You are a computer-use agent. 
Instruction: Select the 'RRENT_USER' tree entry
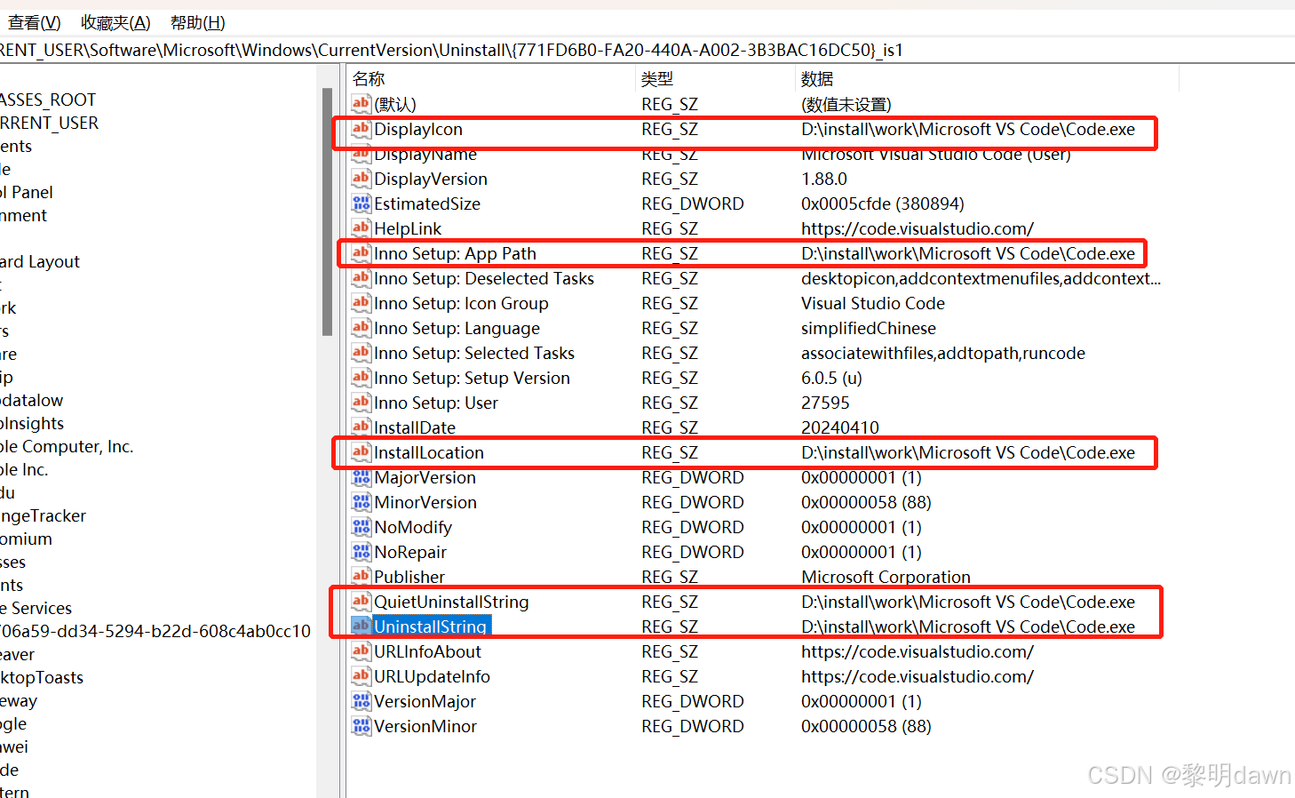[50, 123]
